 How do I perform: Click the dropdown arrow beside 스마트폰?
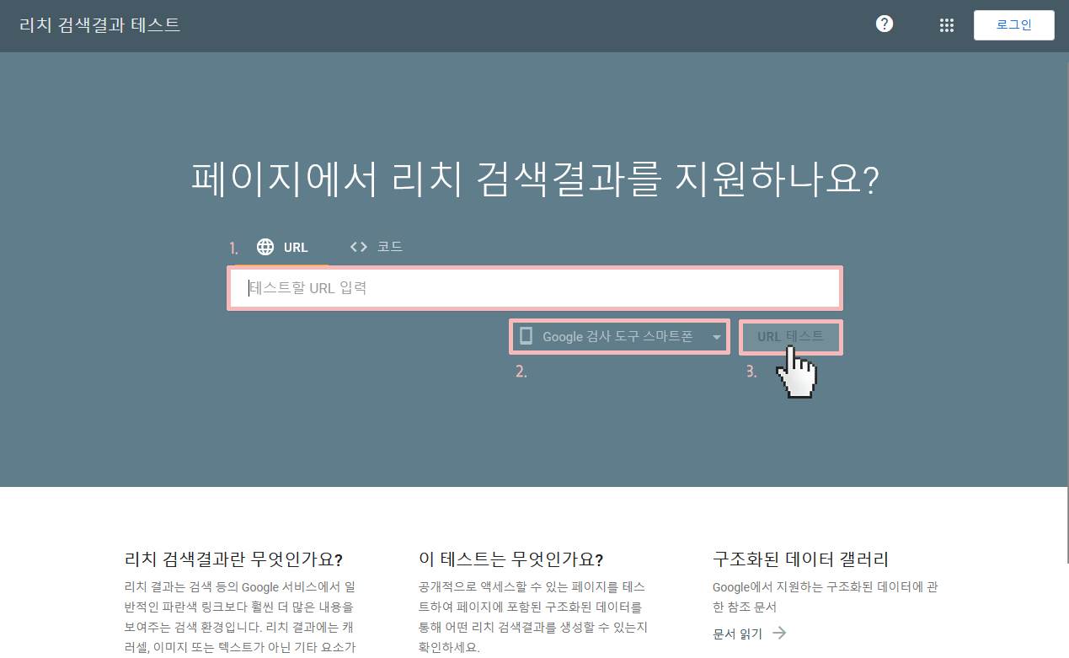point(717,338)
